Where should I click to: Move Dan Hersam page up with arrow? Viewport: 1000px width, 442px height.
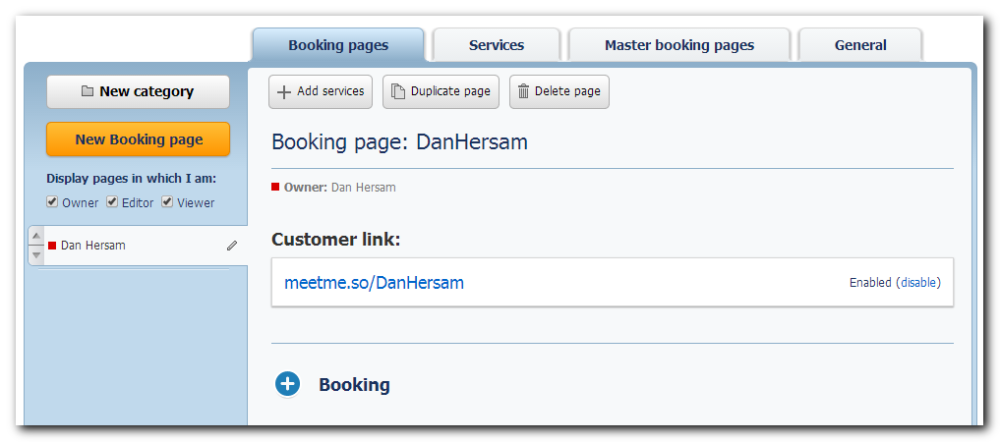[36, 236]
